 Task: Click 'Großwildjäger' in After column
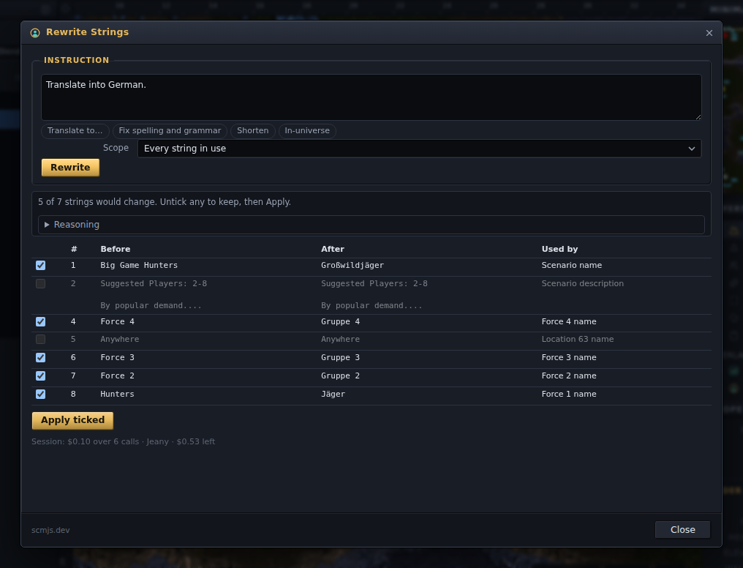point(352,265)
